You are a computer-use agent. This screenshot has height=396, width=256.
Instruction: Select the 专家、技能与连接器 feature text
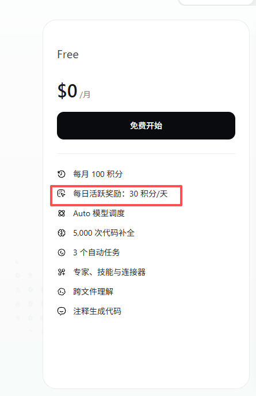coord(109,272)
